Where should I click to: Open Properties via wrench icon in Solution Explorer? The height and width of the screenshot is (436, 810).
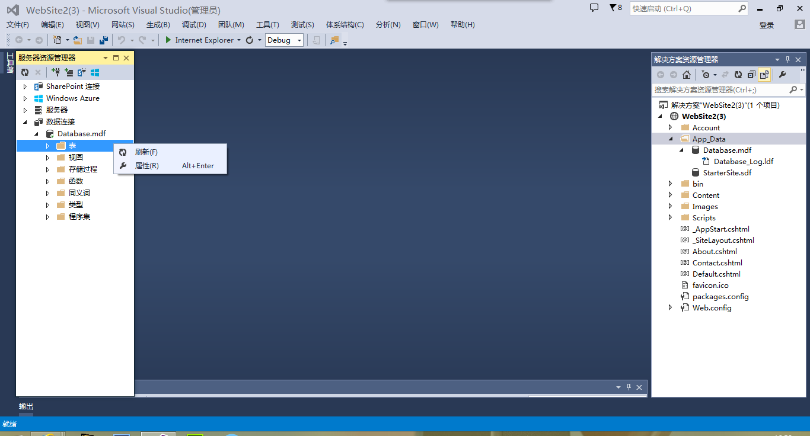[x=782, y=75]
